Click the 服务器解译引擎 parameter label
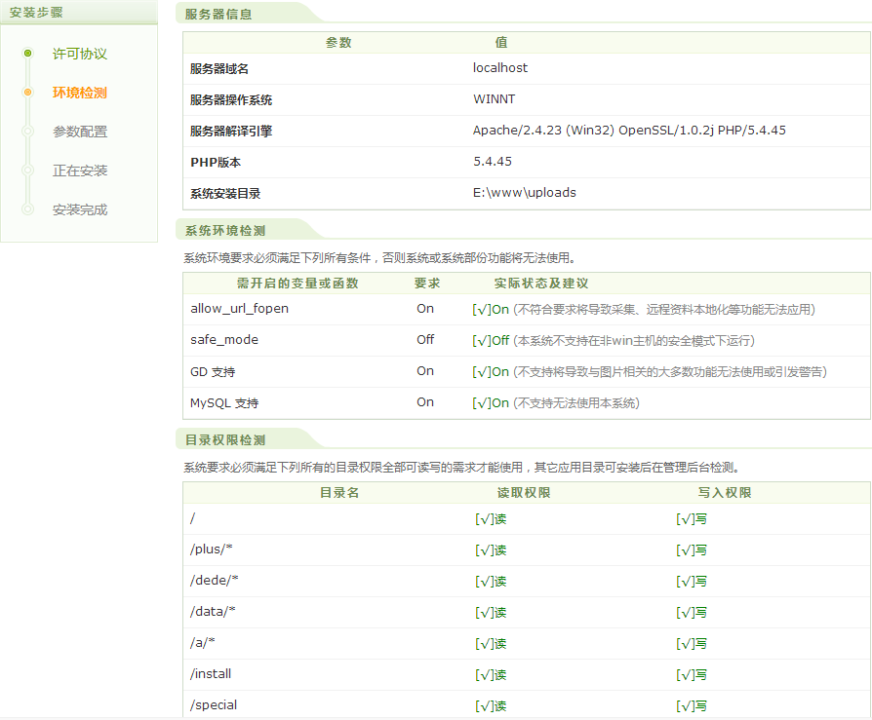The width and height of the screenshot is (872, 720). click(x=231, y=132)
